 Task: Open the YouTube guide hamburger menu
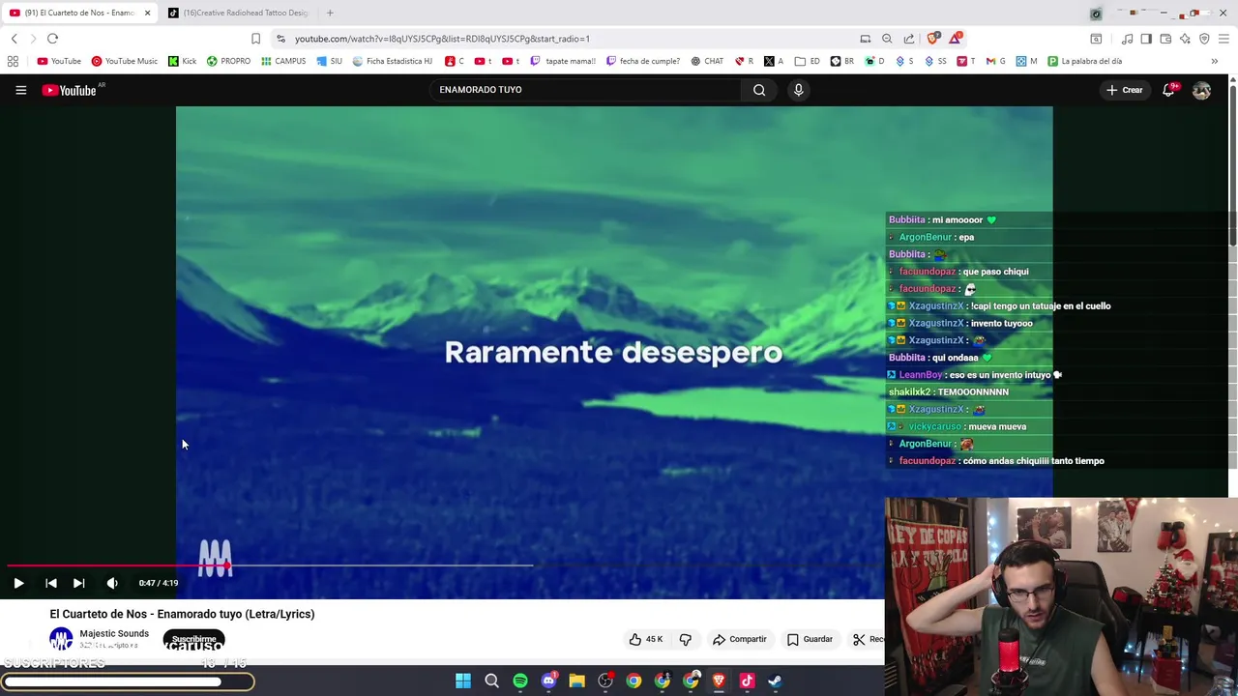click(20, 90)
